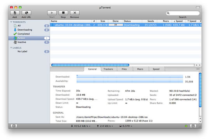Select the Active sidebar category
The height and width of the screenshot is (140, 210).
click(29, 38)
